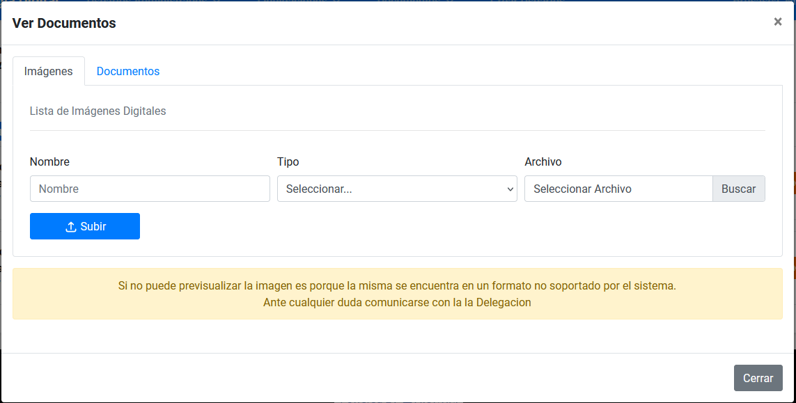Screen dimensions: 796x403
Task: Click the Ver Documentos dialog title
Action: [64, 22]
